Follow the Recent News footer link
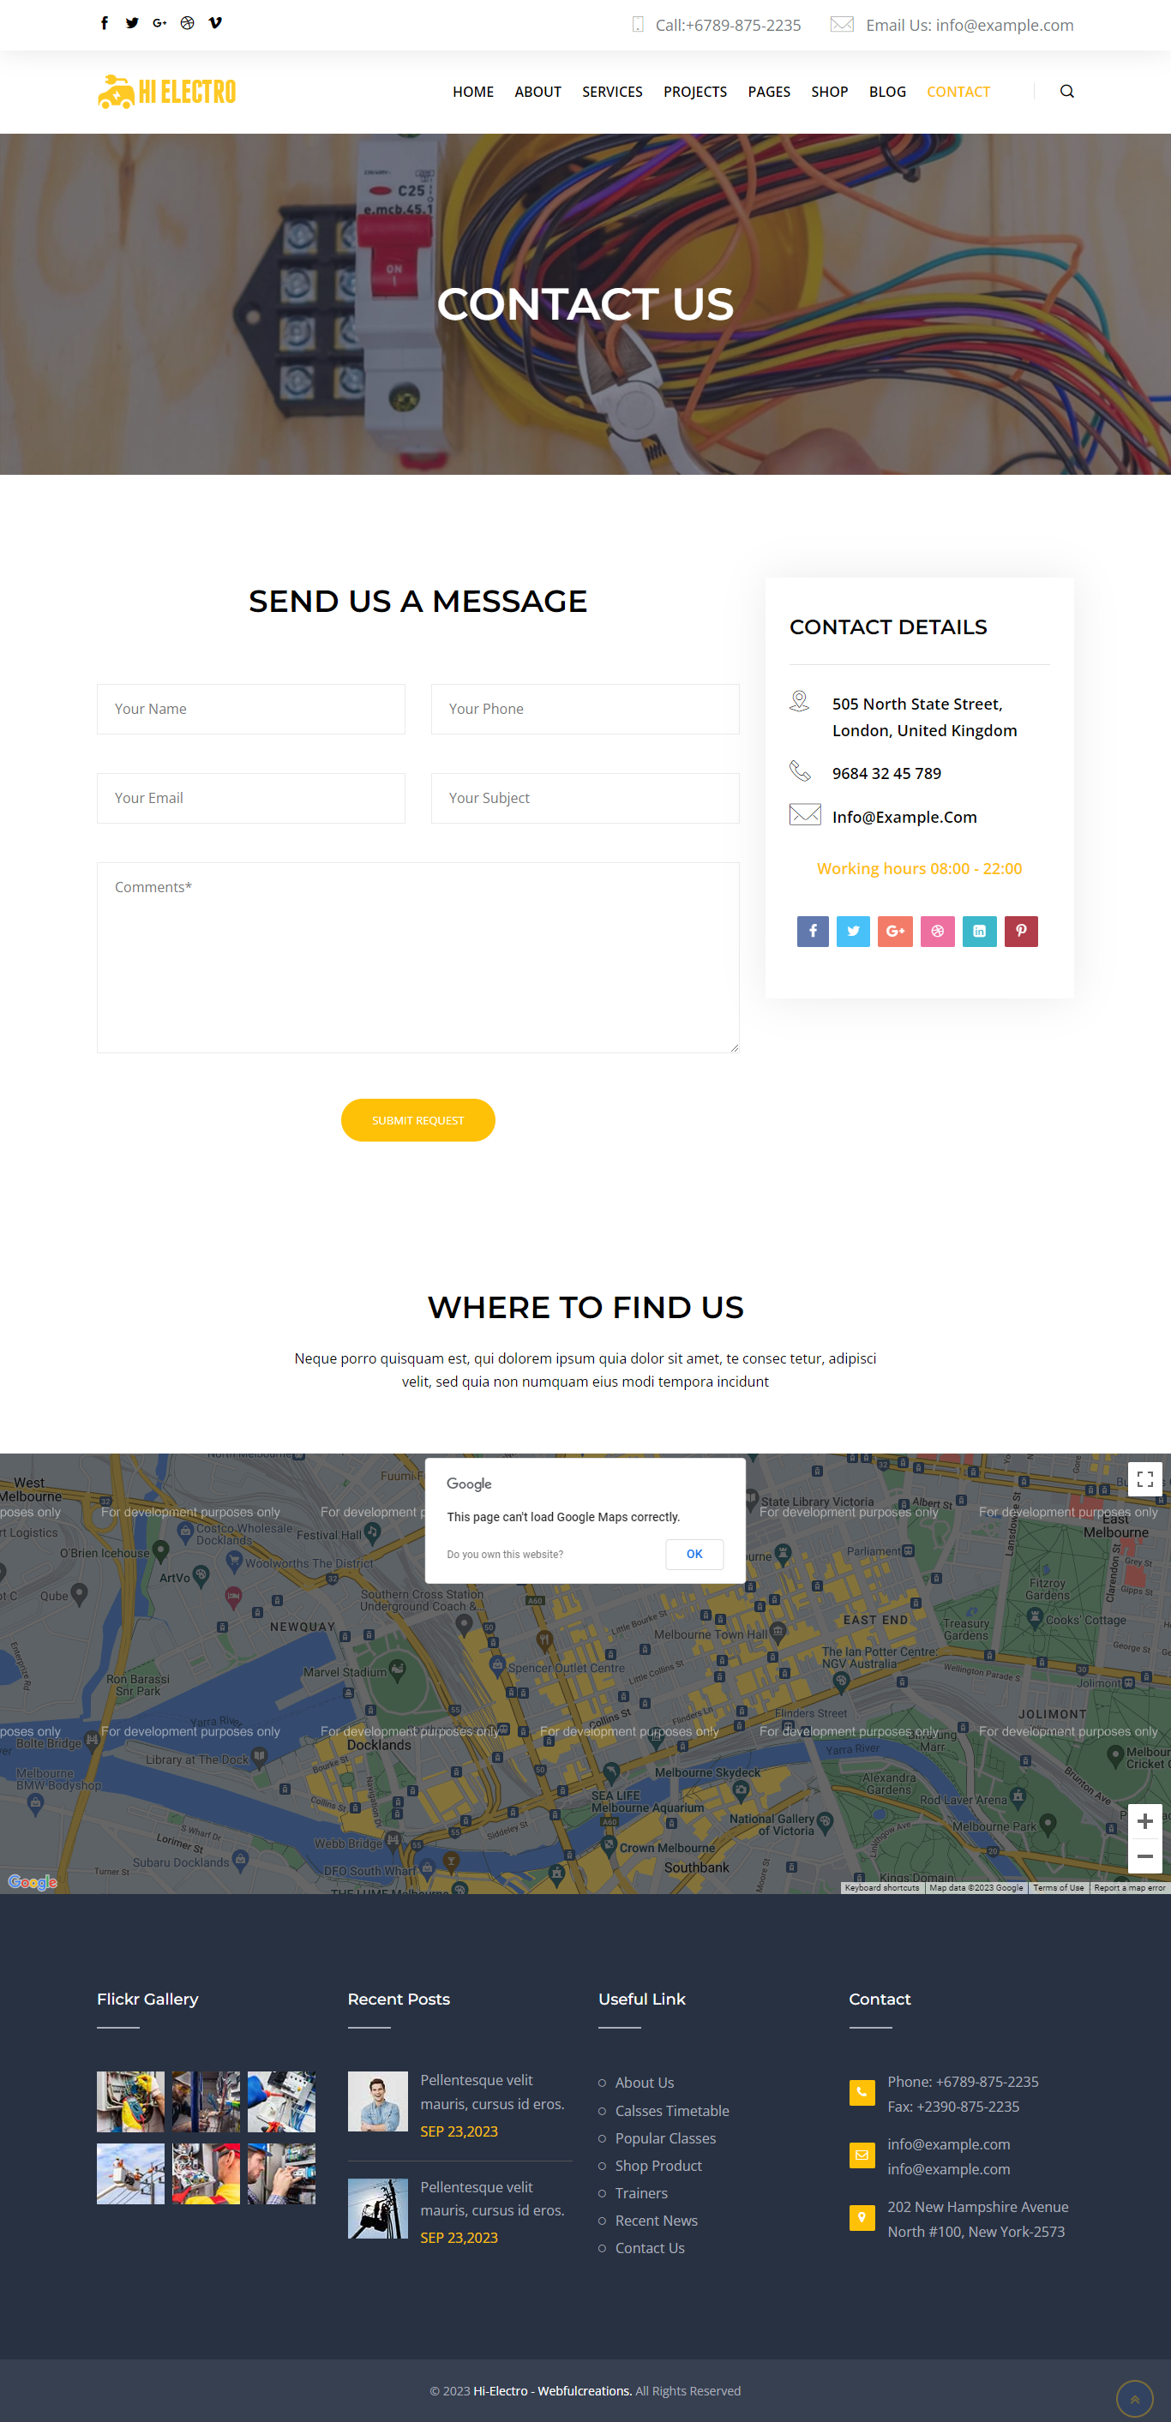Viewport: 1171px width, 2422px height. coord(656,2221)
